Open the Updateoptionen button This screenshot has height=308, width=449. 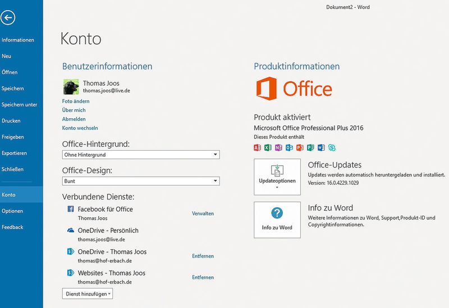(277, 177)
